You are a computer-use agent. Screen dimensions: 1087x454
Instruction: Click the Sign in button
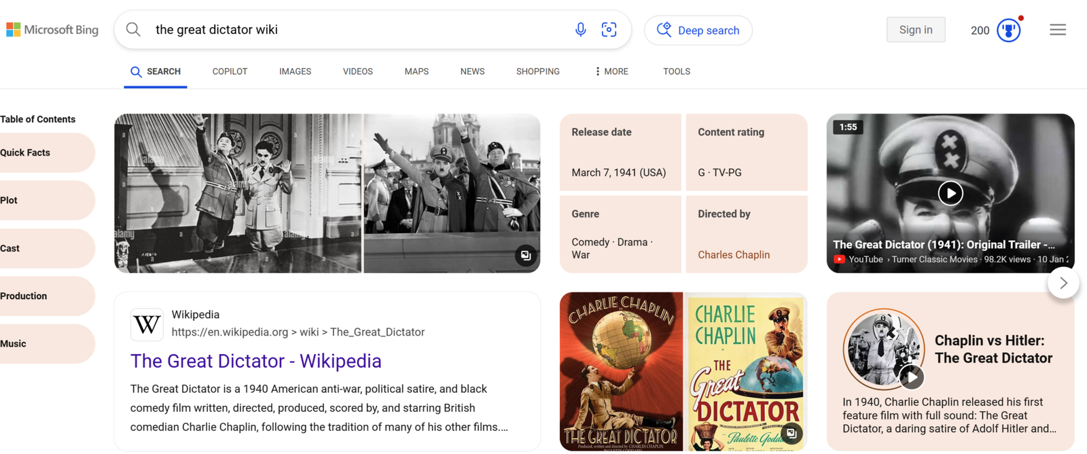pos(915,30)
